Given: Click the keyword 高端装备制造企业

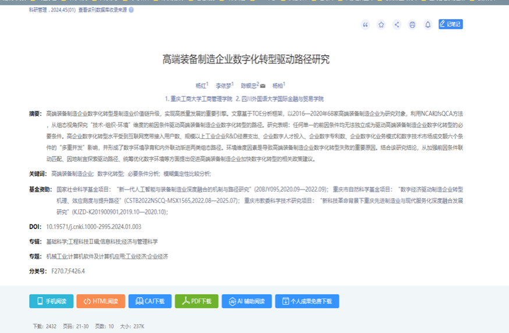Looking at the screenshot, I should pos(72,174).
